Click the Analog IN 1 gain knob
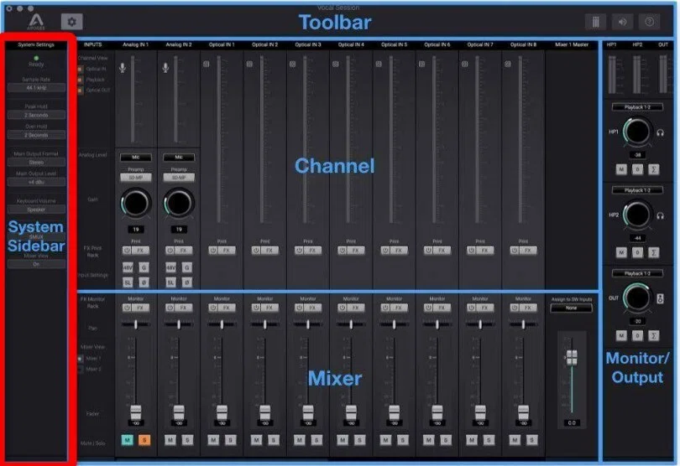The image size is (680, 466). (136, 203)
